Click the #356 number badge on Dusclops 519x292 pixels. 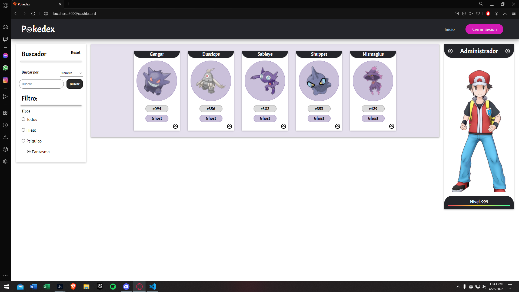(x=211, y=109)
